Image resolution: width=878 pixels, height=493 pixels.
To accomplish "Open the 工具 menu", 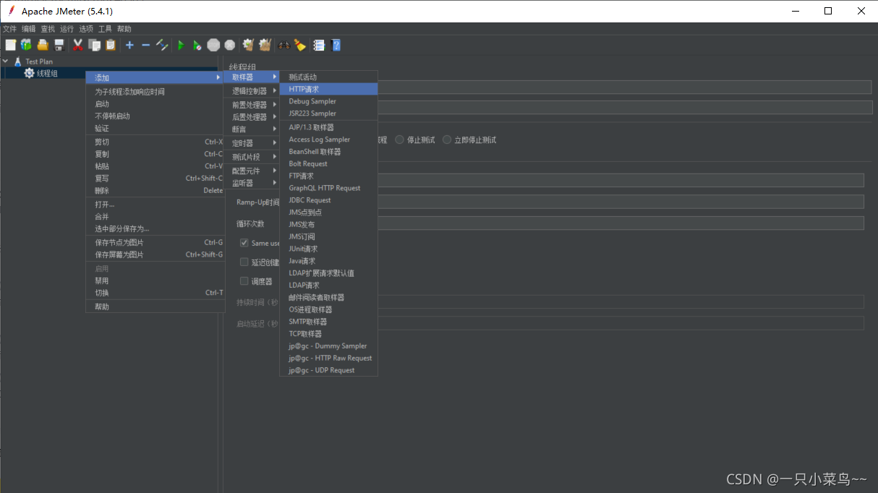I will coord(106,29).
